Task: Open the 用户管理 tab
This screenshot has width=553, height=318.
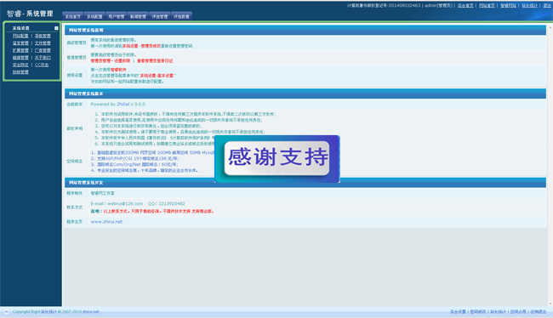Action: 116,16
